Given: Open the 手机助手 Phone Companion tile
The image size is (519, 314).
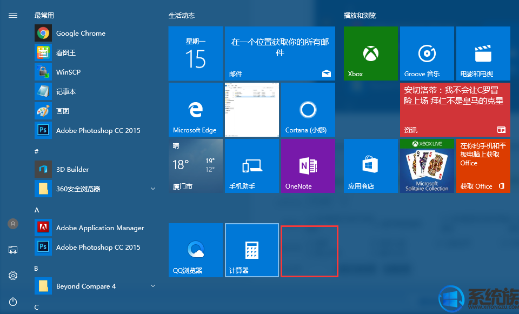Looking at the screenshot, I should click(252, 166).
